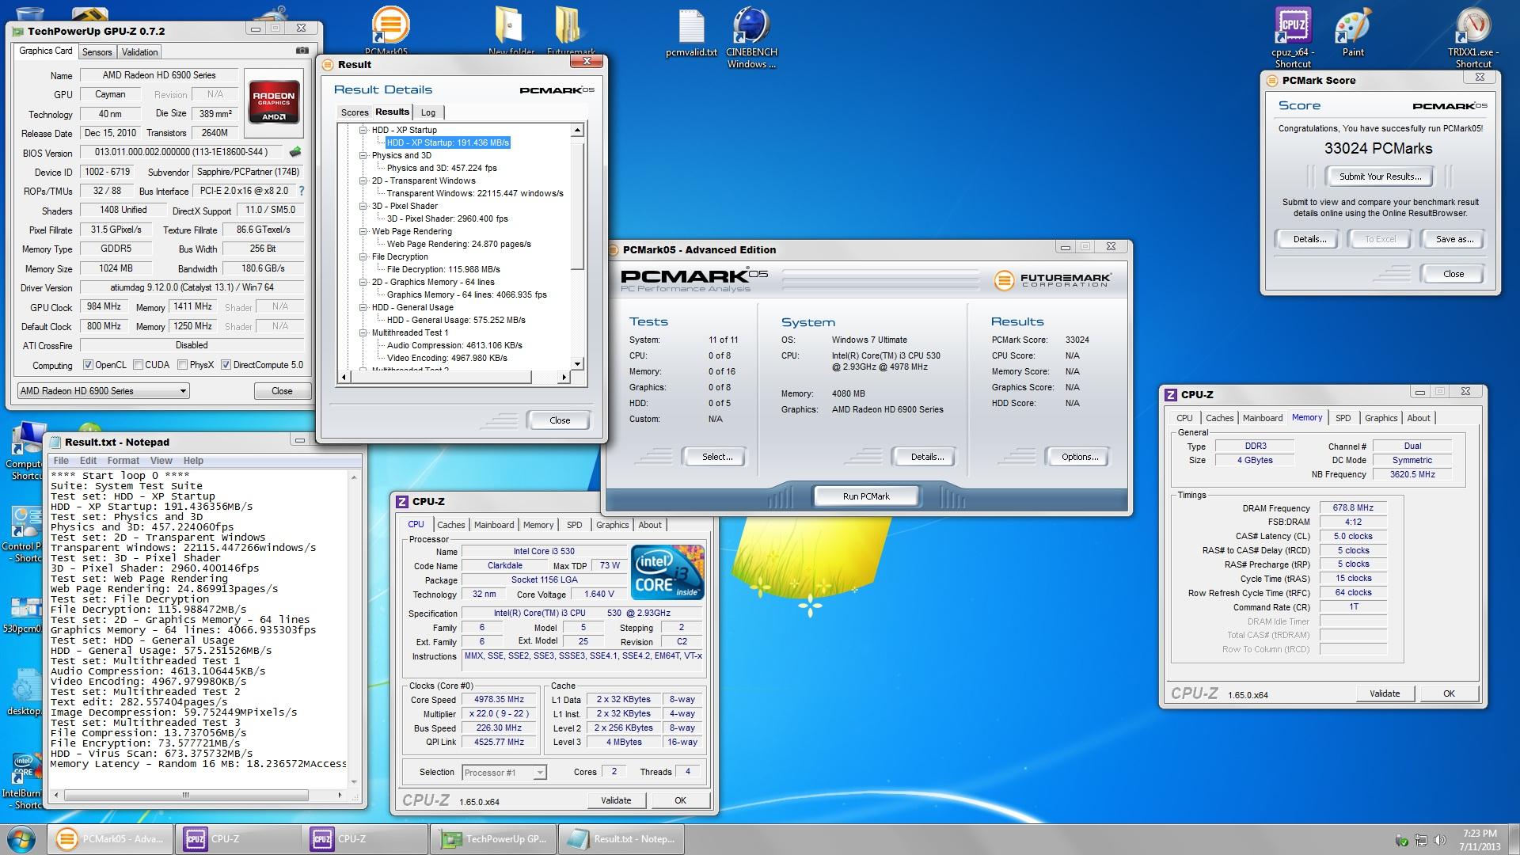Click Validate in CPU-Z CPU window
Viewport: 1520px width, 855px height.
tap(616, 800)
